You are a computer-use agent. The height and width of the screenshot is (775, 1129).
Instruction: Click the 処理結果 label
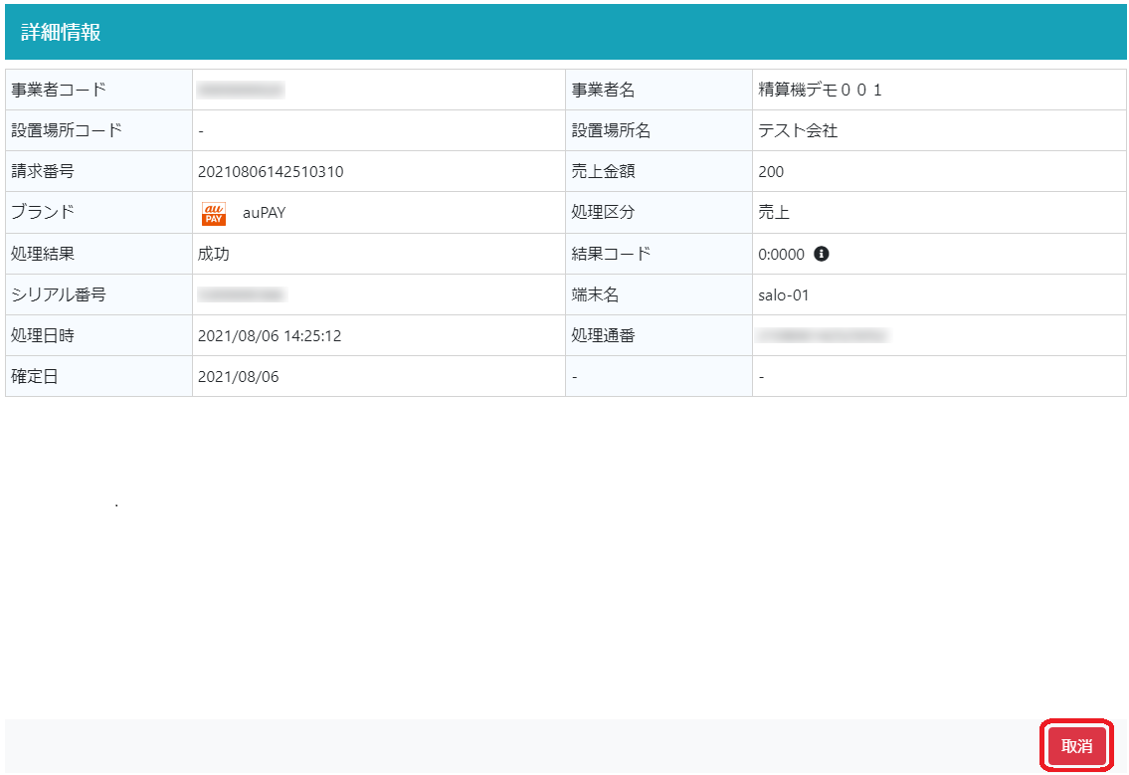pyautogui.click(x=43, y=254)
